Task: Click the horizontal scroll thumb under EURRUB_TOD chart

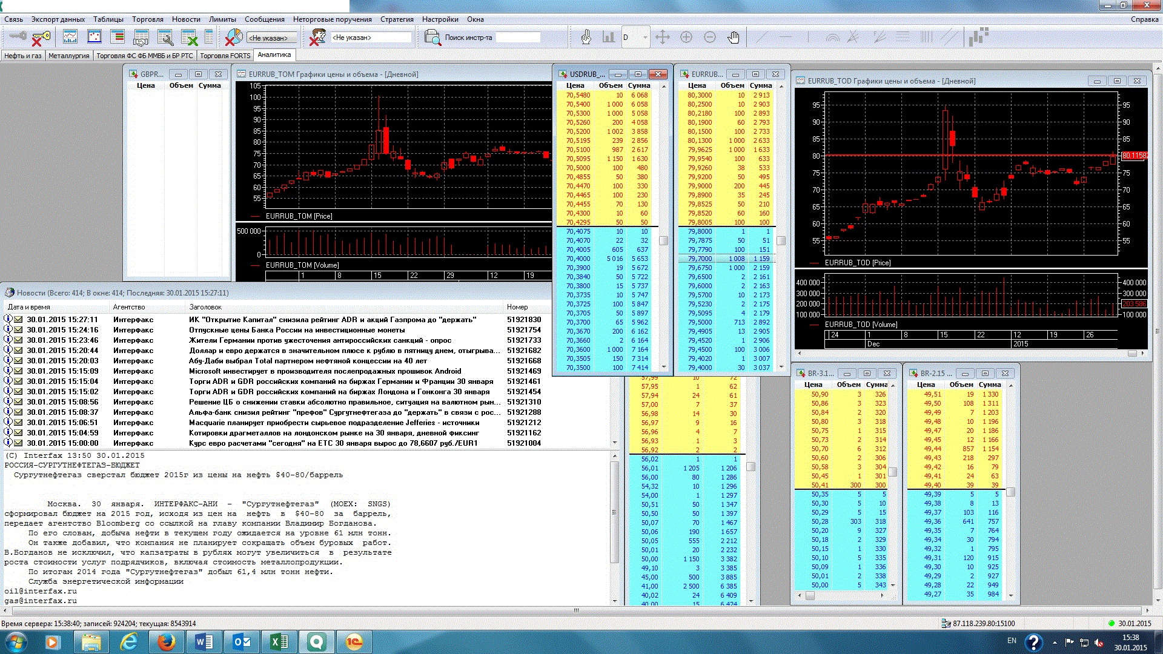Action: [x=1132, y=353]
